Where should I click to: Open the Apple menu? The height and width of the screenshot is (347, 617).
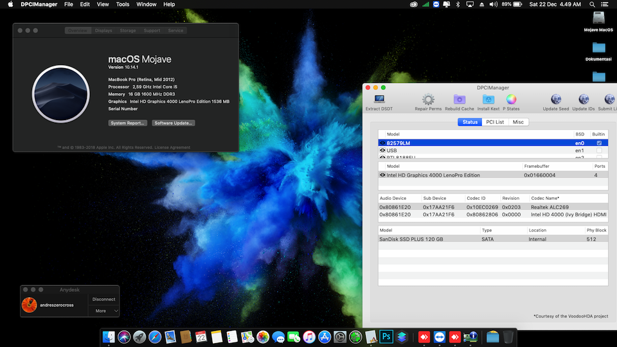[x=11, y=4]
